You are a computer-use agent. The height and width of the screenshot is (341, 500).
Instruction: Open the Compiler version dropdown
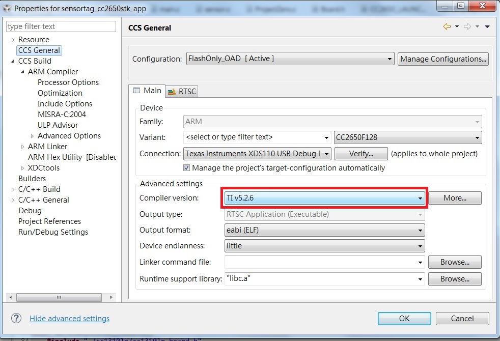(421, 198)
